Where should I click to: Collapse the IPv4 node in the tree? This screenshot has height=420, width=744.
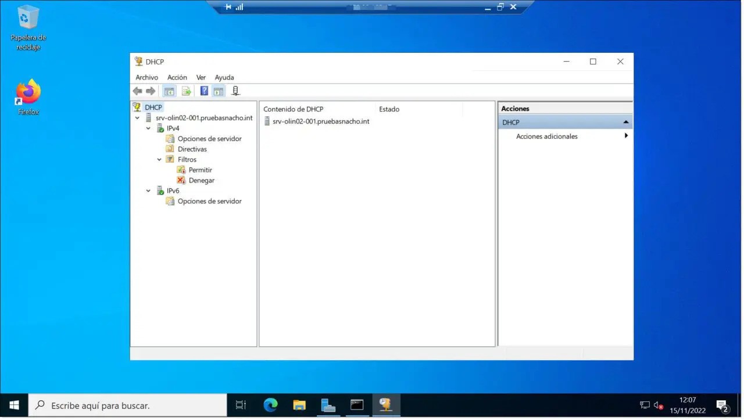148,128
